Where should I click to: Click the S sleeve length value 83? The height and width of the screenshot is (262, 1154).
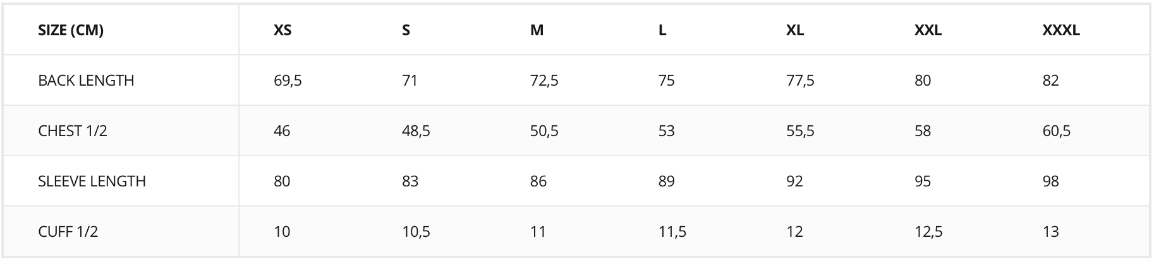coord(410,181)
